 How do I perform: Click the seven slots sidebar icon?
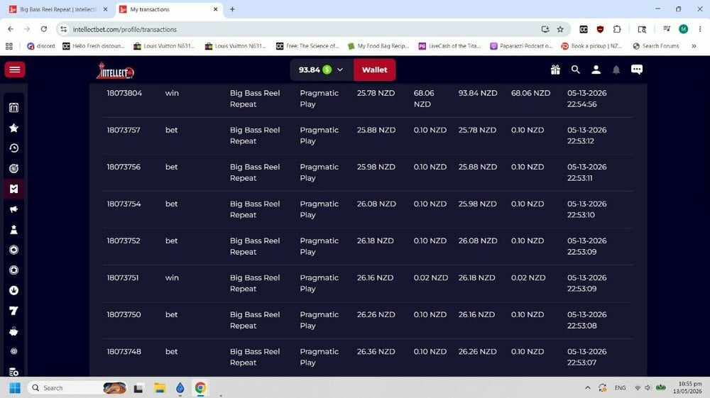click(14, 311)
